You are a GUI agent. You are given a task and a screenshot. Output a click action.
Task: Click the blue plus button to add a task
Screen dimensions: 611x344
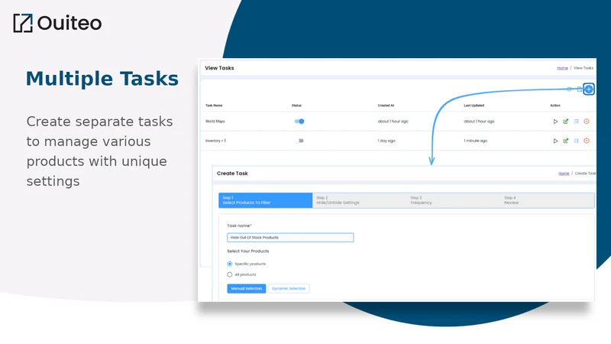click(588, 89)
